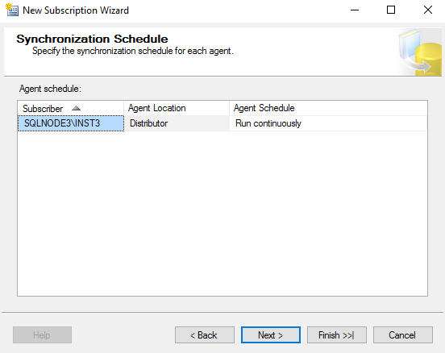445x353 pixels.
Task: Click the Agent Schedule column header
Action: [328, 108]
